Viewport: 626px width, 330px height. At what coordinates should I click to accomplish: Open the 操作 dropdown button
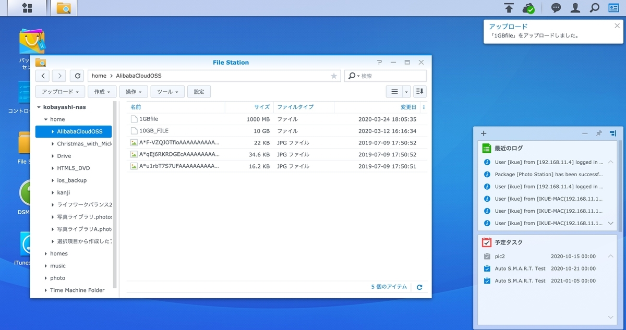(x=134, y=92)
